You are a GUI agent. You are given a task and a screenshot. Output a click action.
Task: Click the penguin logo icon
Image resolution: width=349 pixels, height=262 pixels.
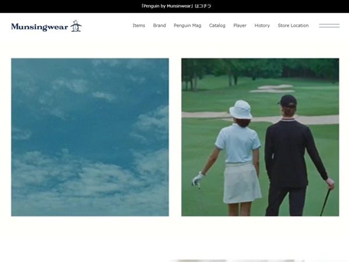[x=76, y=26]
